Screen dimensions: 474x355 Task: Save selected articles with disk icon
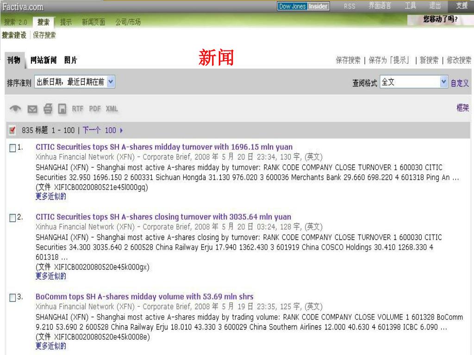click(62, 109)
